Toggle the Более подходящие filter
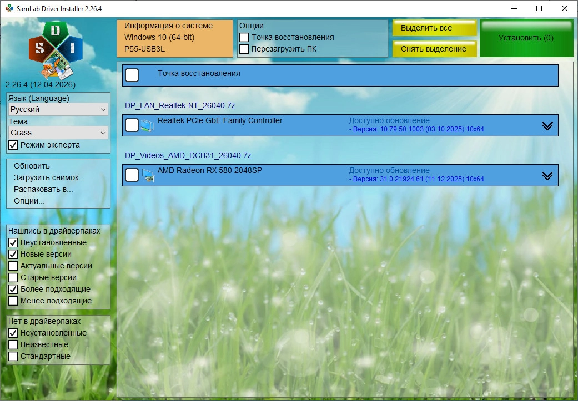578x401 pixels. pos(13,289)
